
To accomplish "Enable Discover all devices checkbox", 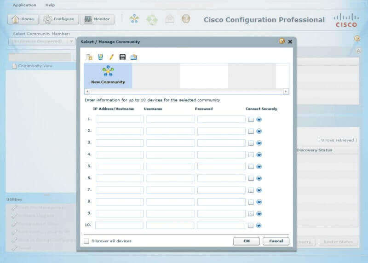I will pos(86,241).
